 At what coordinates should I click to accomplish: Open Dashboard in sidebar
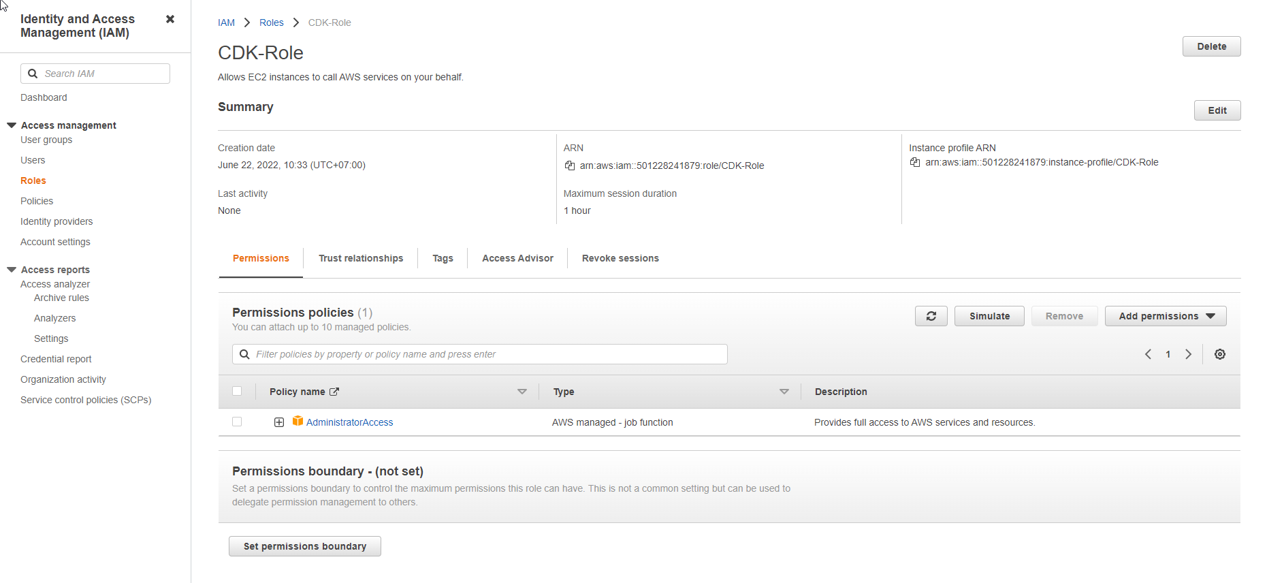coord(44,97)
